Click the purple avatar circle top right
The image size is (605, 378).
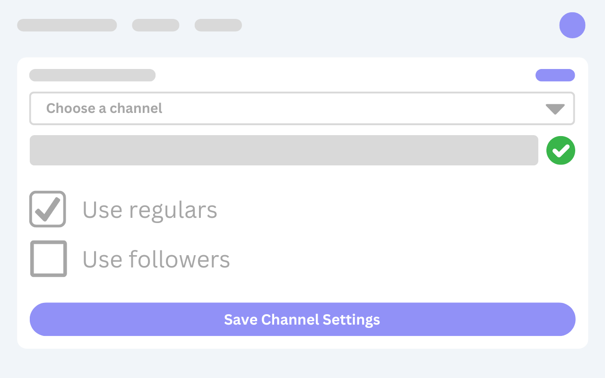pos(572,25)
